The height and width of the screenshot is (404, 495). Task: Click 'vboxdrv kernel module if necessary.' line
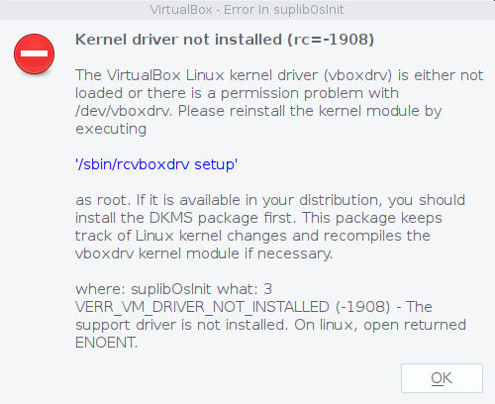tap(204, 253)
